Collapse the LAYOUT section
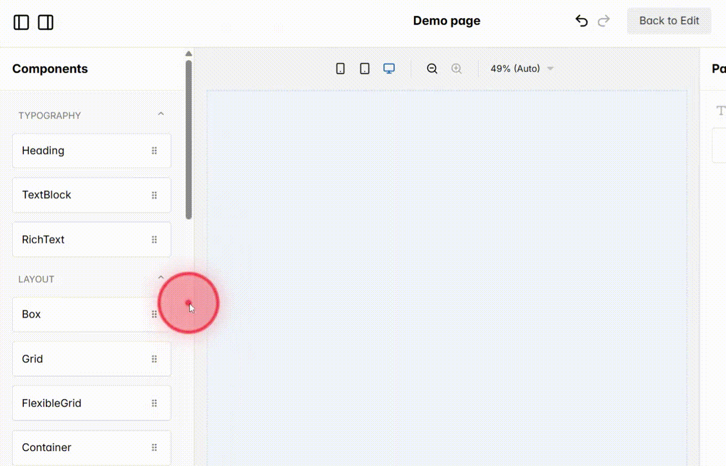 (161, 277)
